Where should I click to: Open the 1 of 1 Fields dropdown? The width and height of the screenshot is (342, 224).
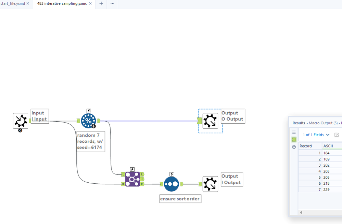click(x=315, y=135)
